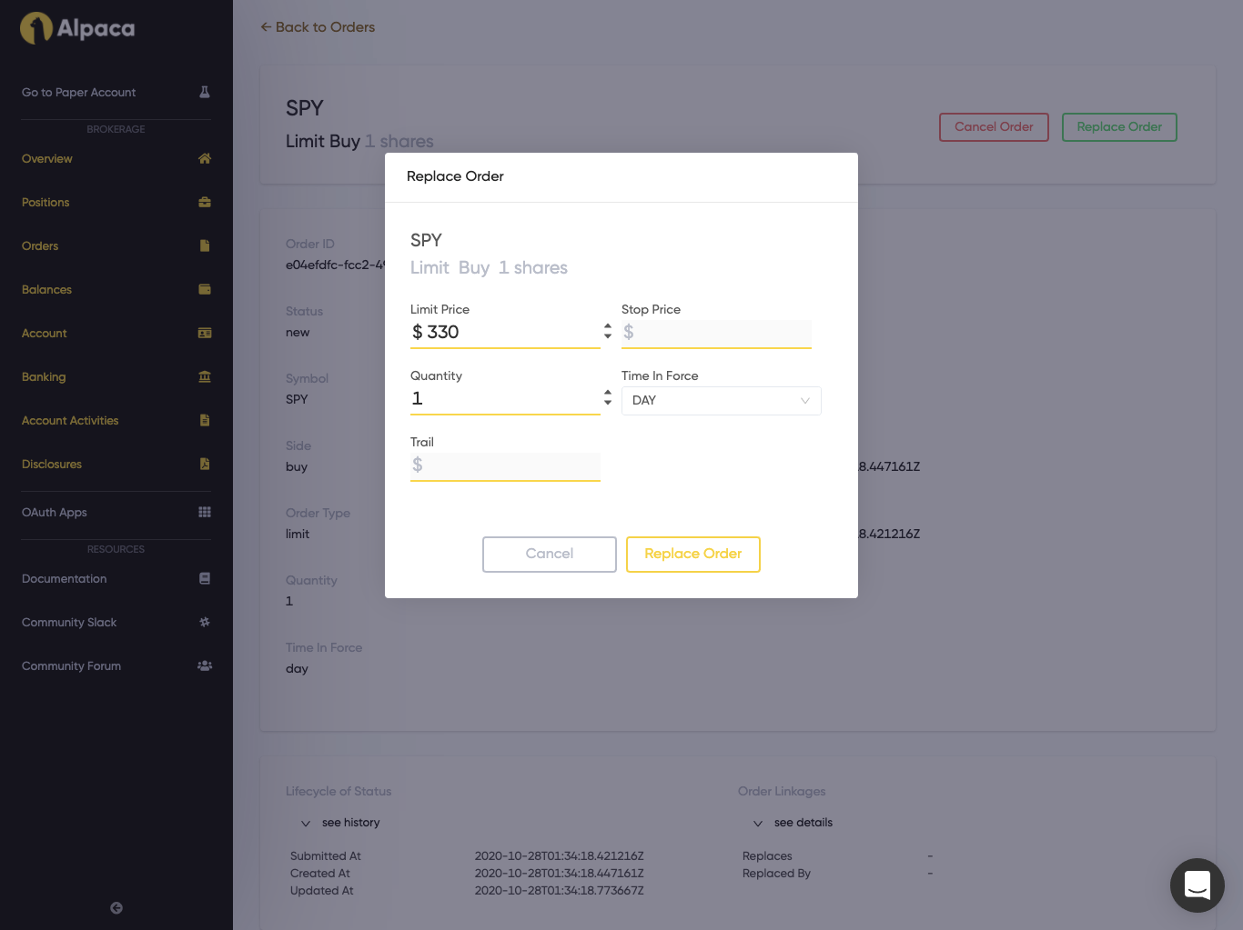Click the 'Lifecycle of Status' heading
Viewport: 1243px width, 930px height.
339,792
